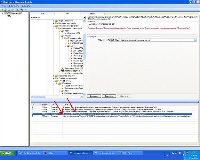
Task: Click the 'Блок обмежень' folder icon
Action: [57, 81]
